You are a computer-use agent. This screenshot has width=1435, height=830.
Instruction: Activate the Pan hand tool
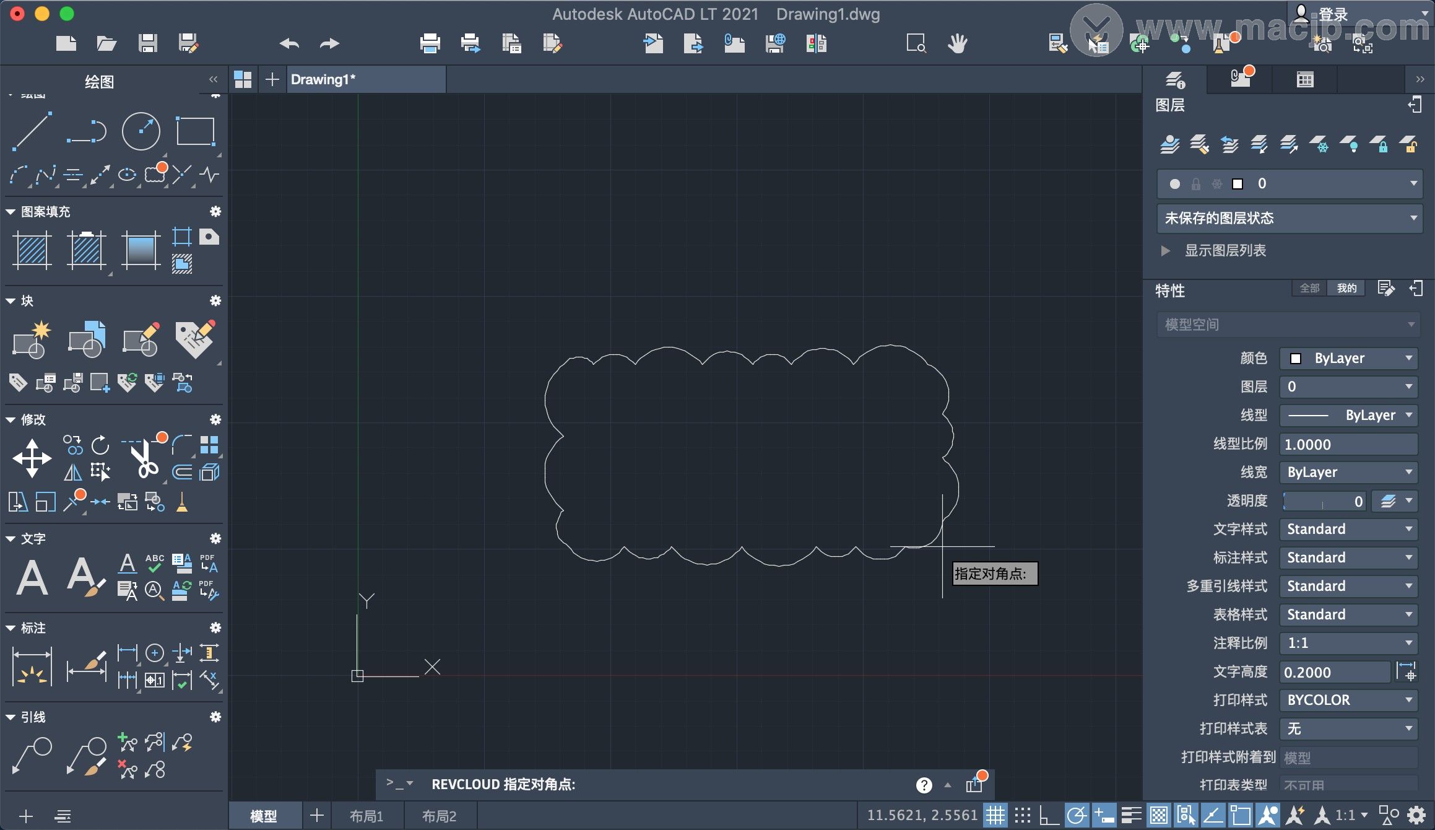[957, 43]
